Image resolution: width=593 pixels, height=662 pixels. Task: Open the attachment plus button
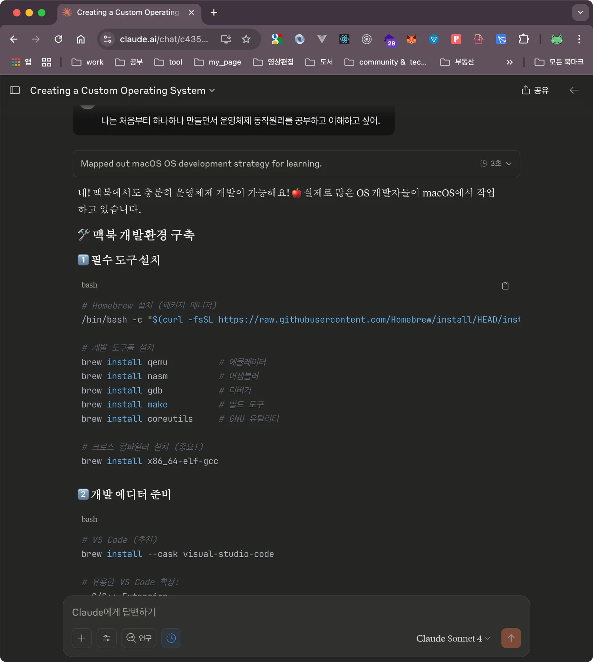pyautogui.click(x=82, y=638)
